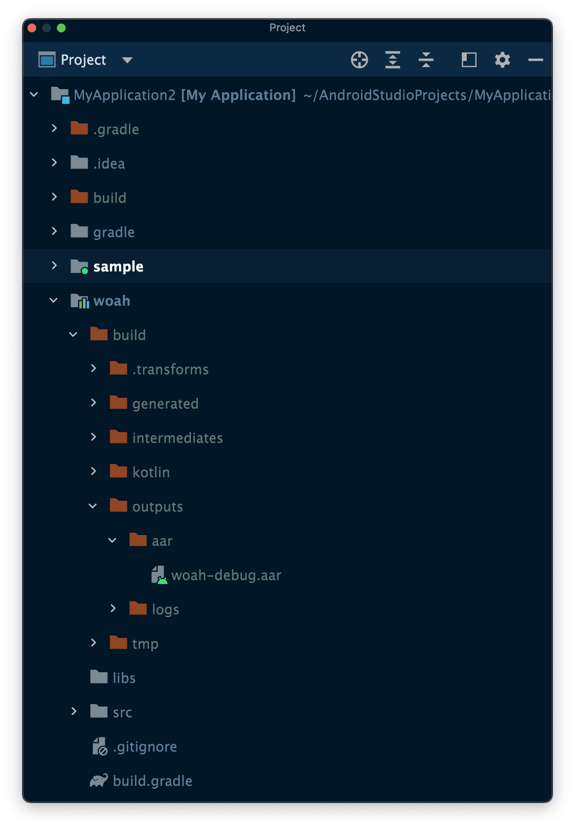Collapse the outputs folder
This screenshot has width=575, height=829.
click(x=93, y=506)
